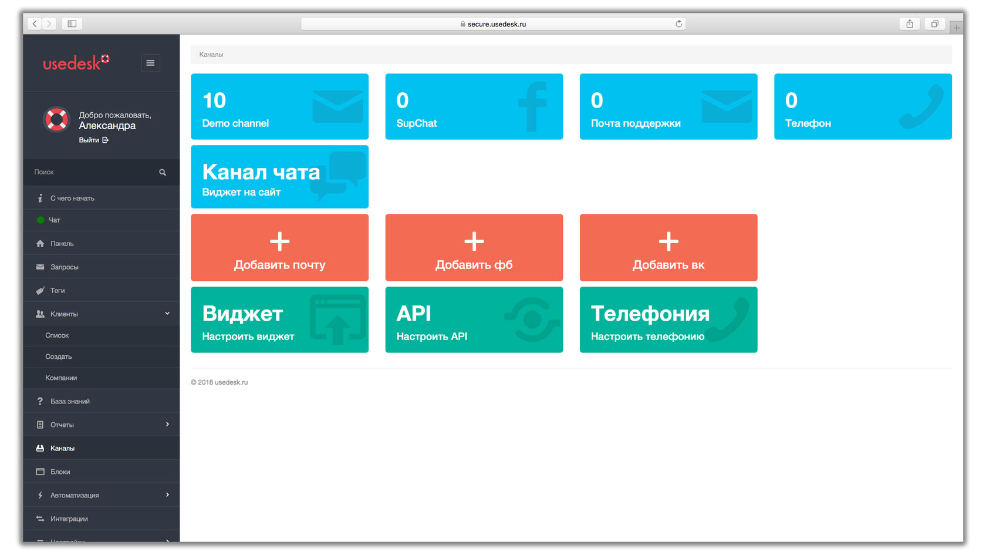
Task: Select Список under Клиенты
Action: [102, 335]
